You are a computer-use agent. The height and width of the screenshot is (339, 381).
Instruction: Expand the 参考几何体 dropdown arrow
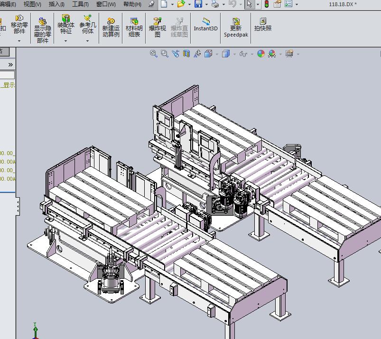coord(88,41)
